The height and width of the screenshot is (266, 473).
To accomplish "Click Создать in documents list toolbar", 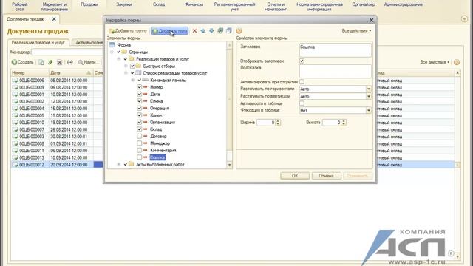I will pos(23,62).
